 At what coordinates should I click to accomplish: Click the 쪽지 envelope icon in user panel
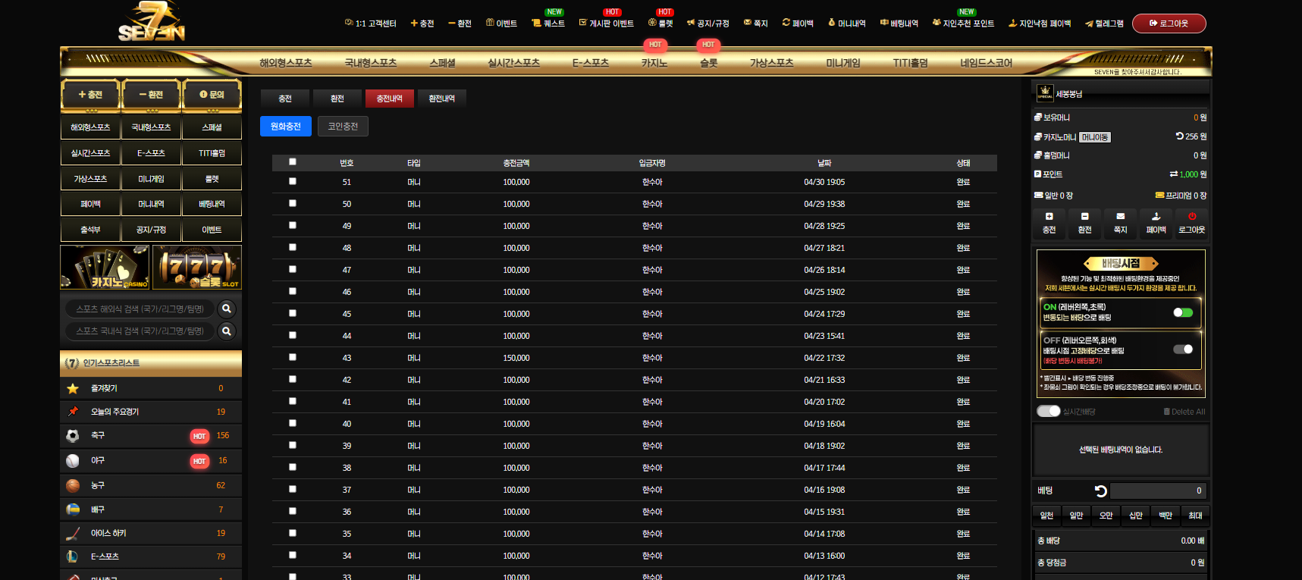tap(1120, 217)
